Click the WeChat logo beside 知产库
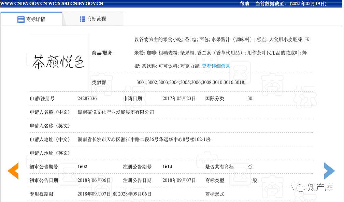This screenshot has width=344, height=202. [x=300, y=187]
